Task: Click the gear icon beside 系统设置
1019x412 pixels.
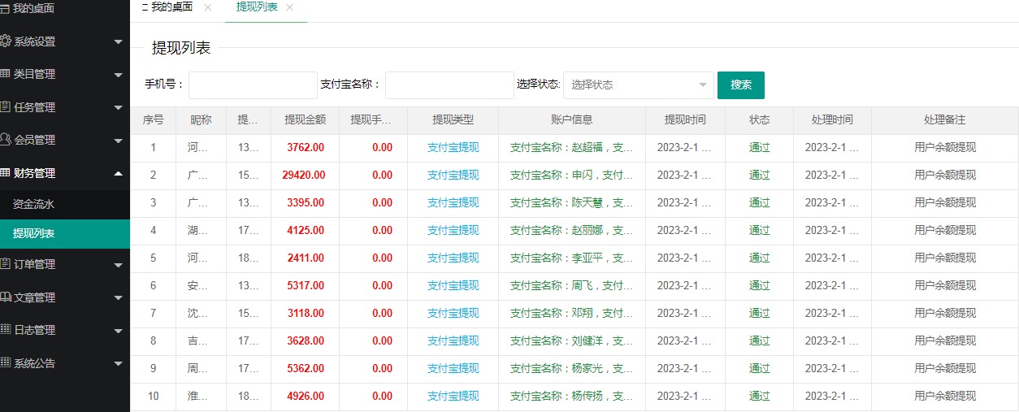Action: coord(6,41)
